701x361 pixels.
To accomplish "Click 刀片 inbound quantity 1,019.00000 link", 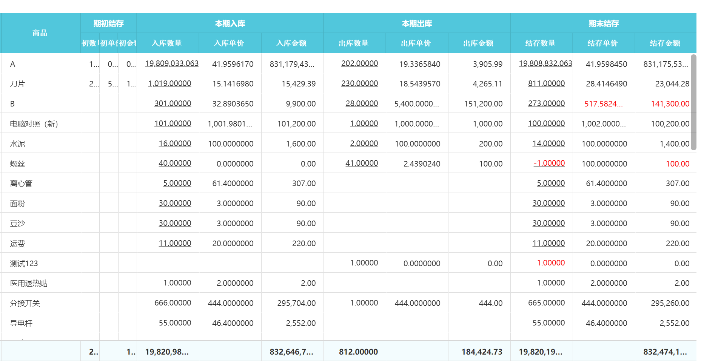I will pos(169,83).
